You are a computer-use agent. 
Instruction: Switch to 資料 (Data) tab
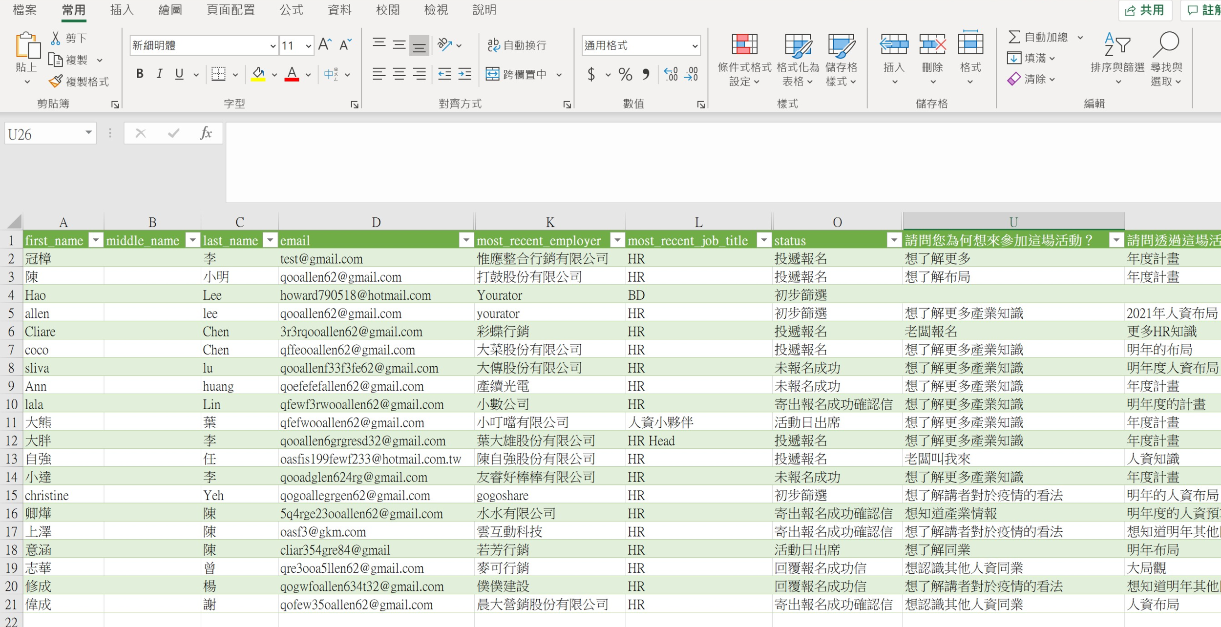(339, 10)
